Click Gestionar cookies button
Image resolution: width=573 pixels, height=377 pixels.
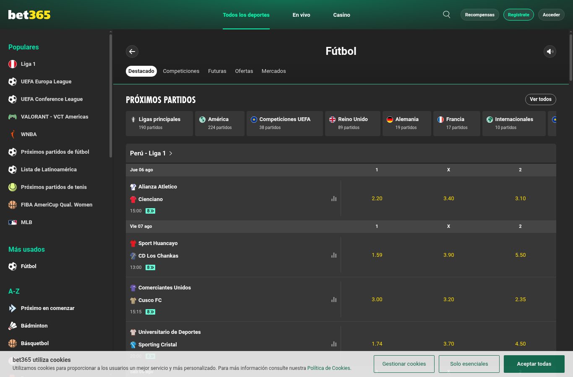point(404,364)
